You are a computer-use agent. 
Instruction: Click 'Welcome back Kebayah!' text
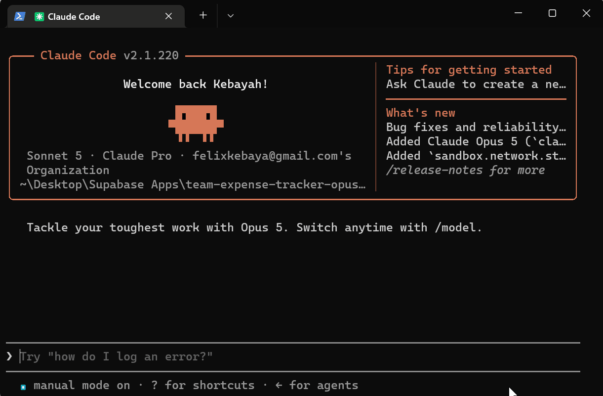196,84
